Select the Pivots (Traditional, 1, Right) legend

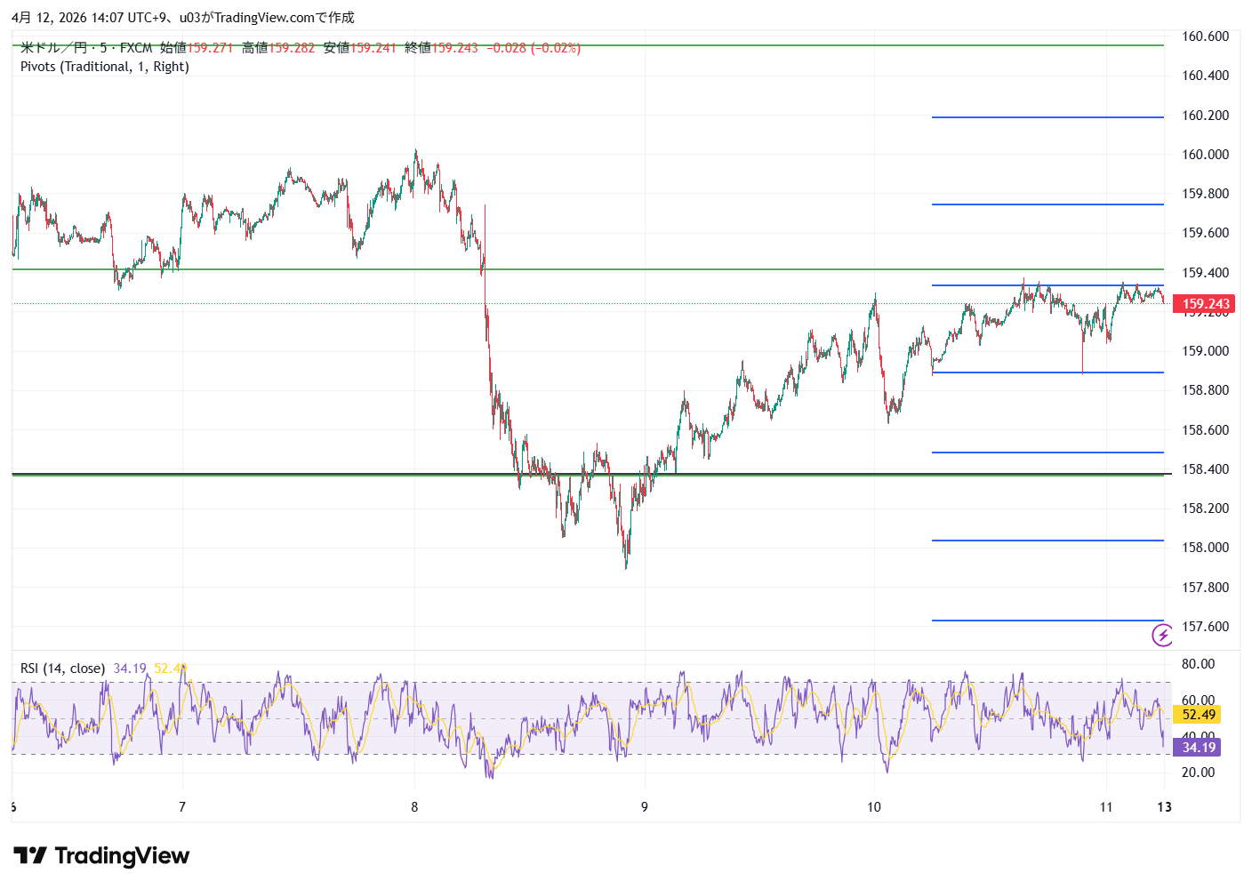[105, 67]
